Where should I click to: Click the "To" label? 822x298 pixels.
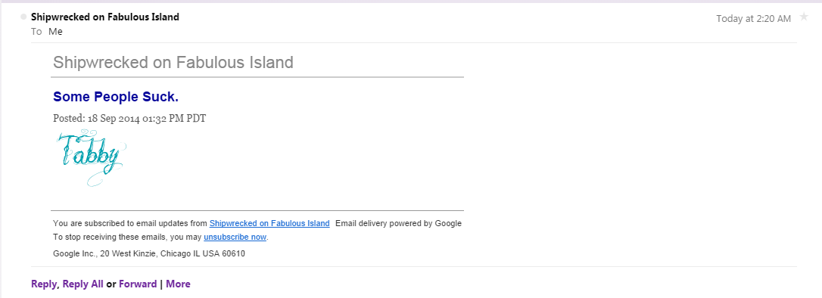tap(36, 32)
